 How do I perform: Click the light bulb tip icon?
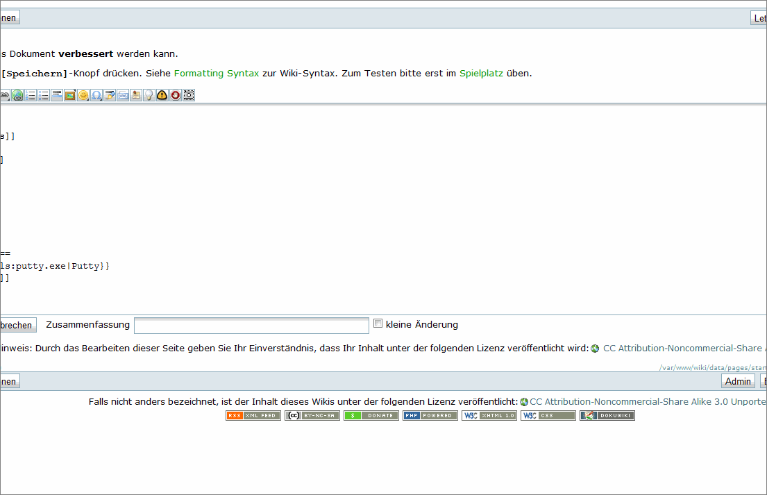pos(149,95)
